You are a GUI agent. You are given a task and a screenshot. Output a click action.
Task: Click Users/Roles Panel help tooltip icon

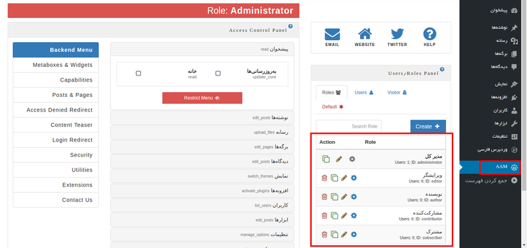click(x=442, y=70)
